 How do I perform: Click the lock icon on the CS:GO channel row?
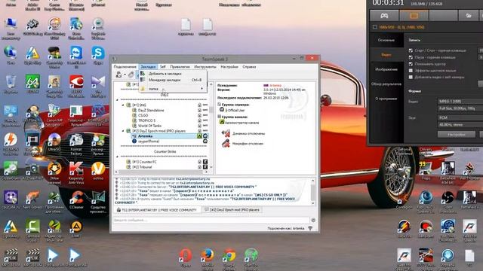[x=199, y=115]
